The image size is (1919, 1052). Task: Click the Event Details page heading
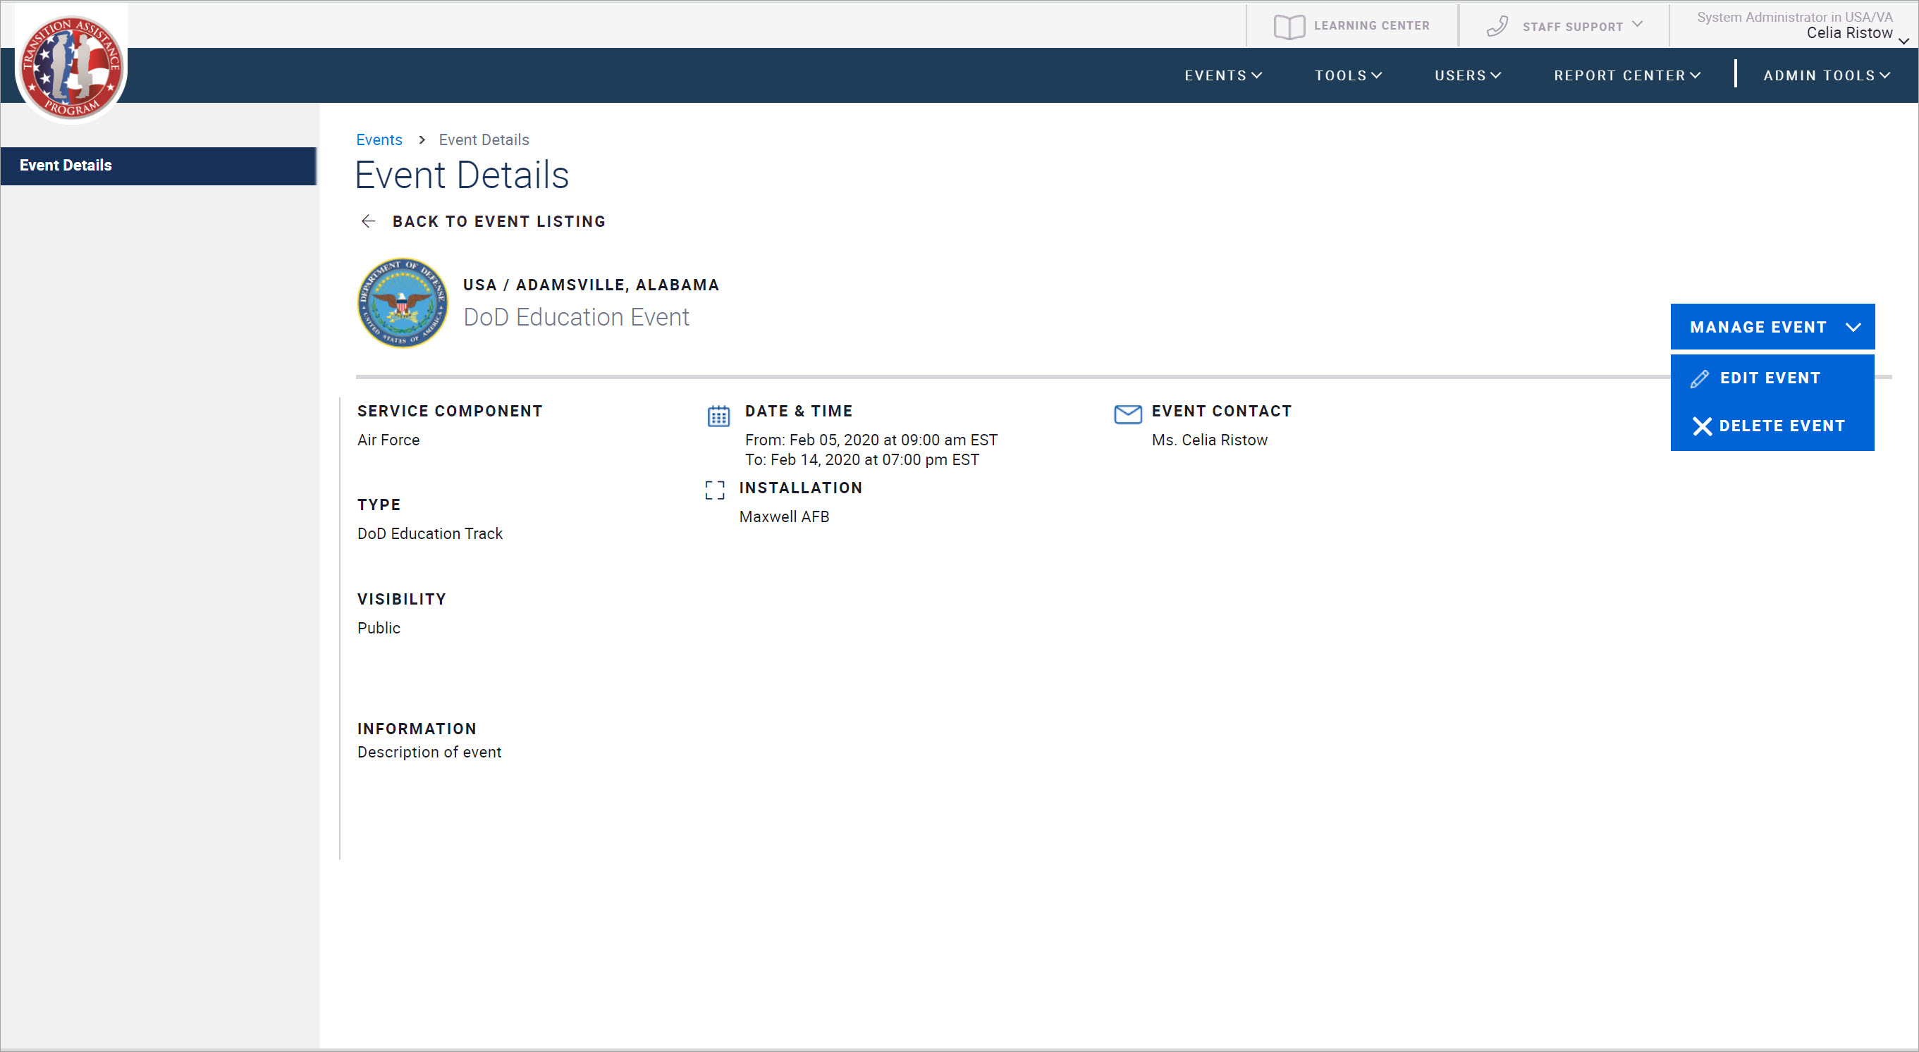(x=462, y=175)
